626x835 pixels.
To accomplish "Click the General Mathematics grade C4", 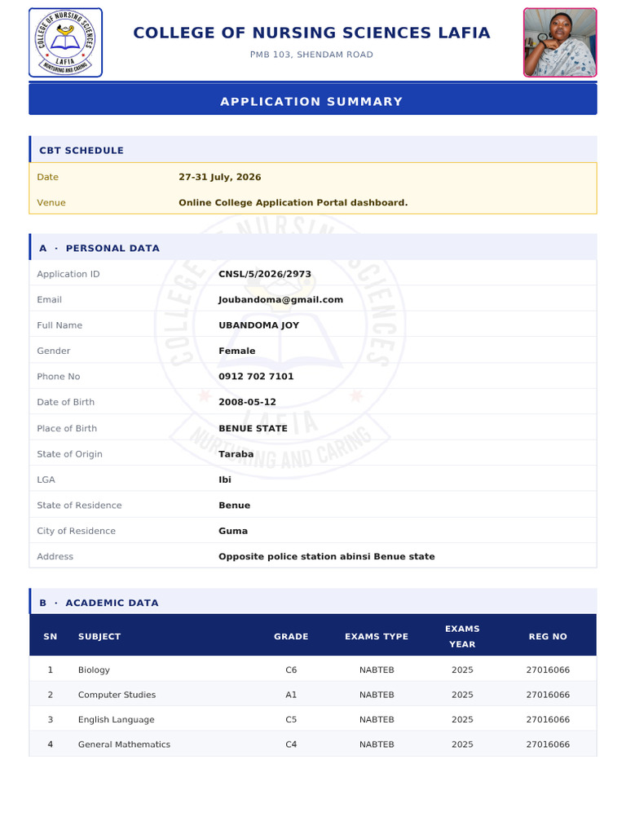I will (291, 744).
